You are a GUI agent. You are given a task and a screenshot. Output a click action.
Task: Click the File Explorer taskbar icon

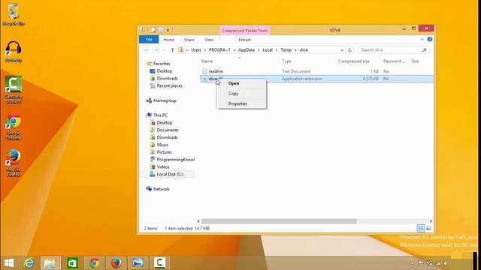[50, 262]
